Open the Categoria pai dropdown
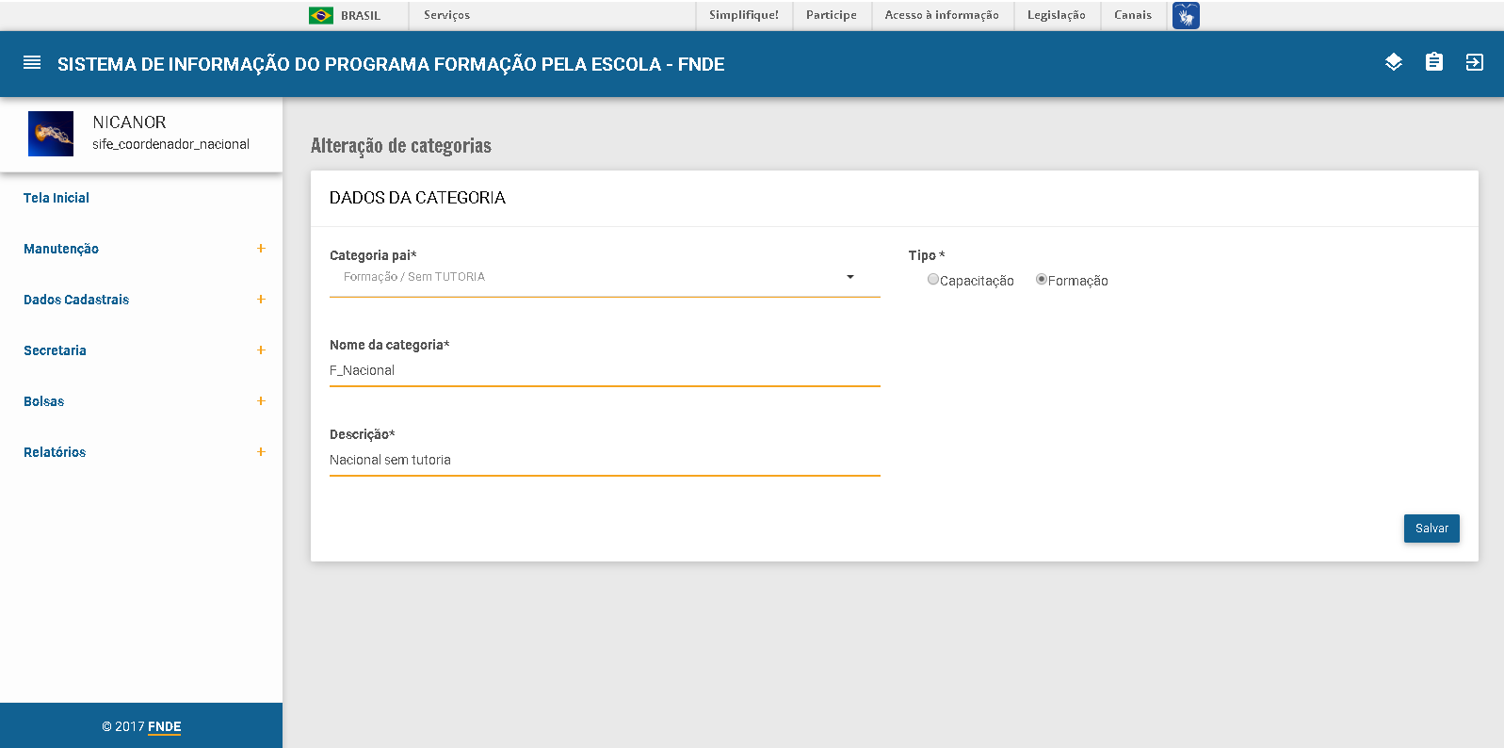 pyautogui.click(x=604, y=277)
